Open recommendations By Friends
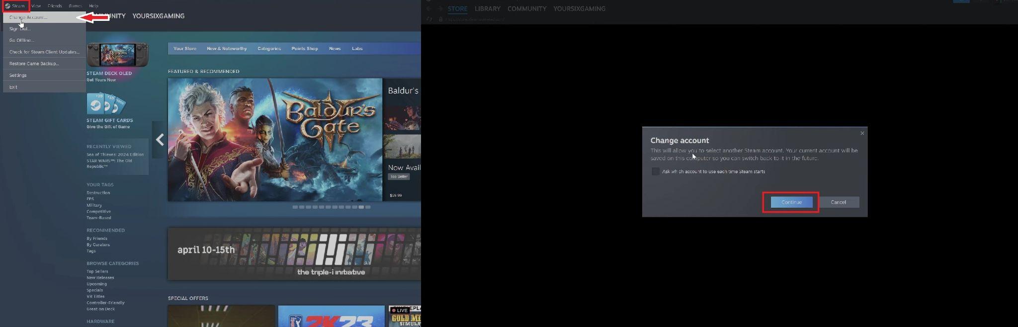This screenshot has width=1018, height=327. [96, 239]
